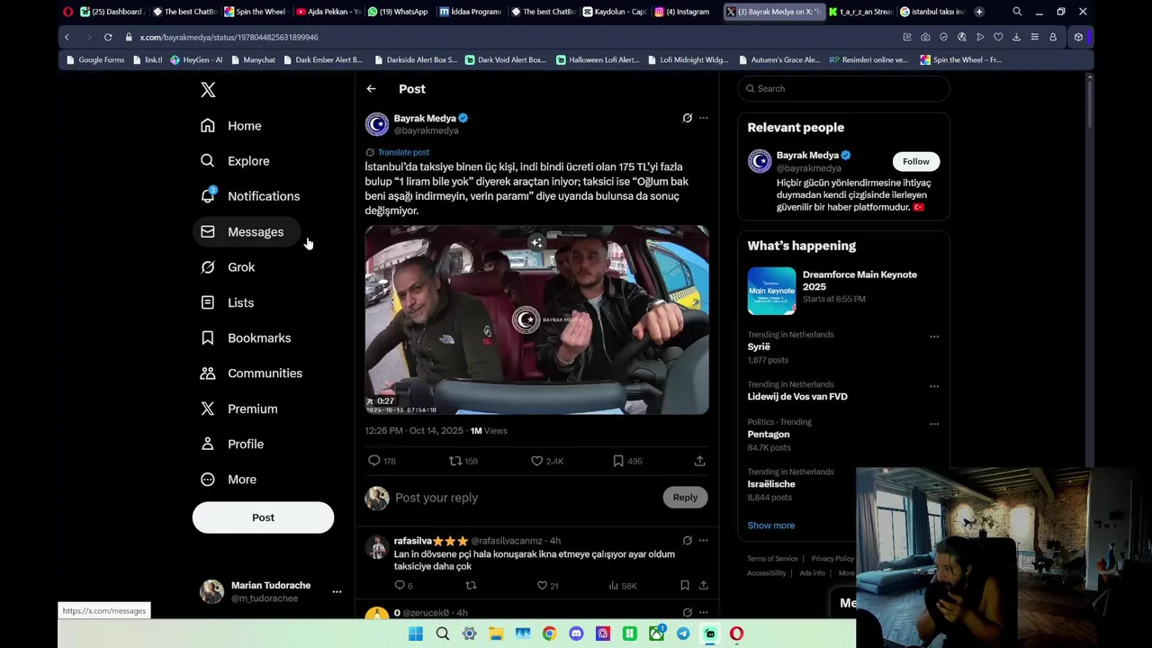Open more options for Syrië trend
Viewport: 1152px width, 648px height.
tap(934, 337)
